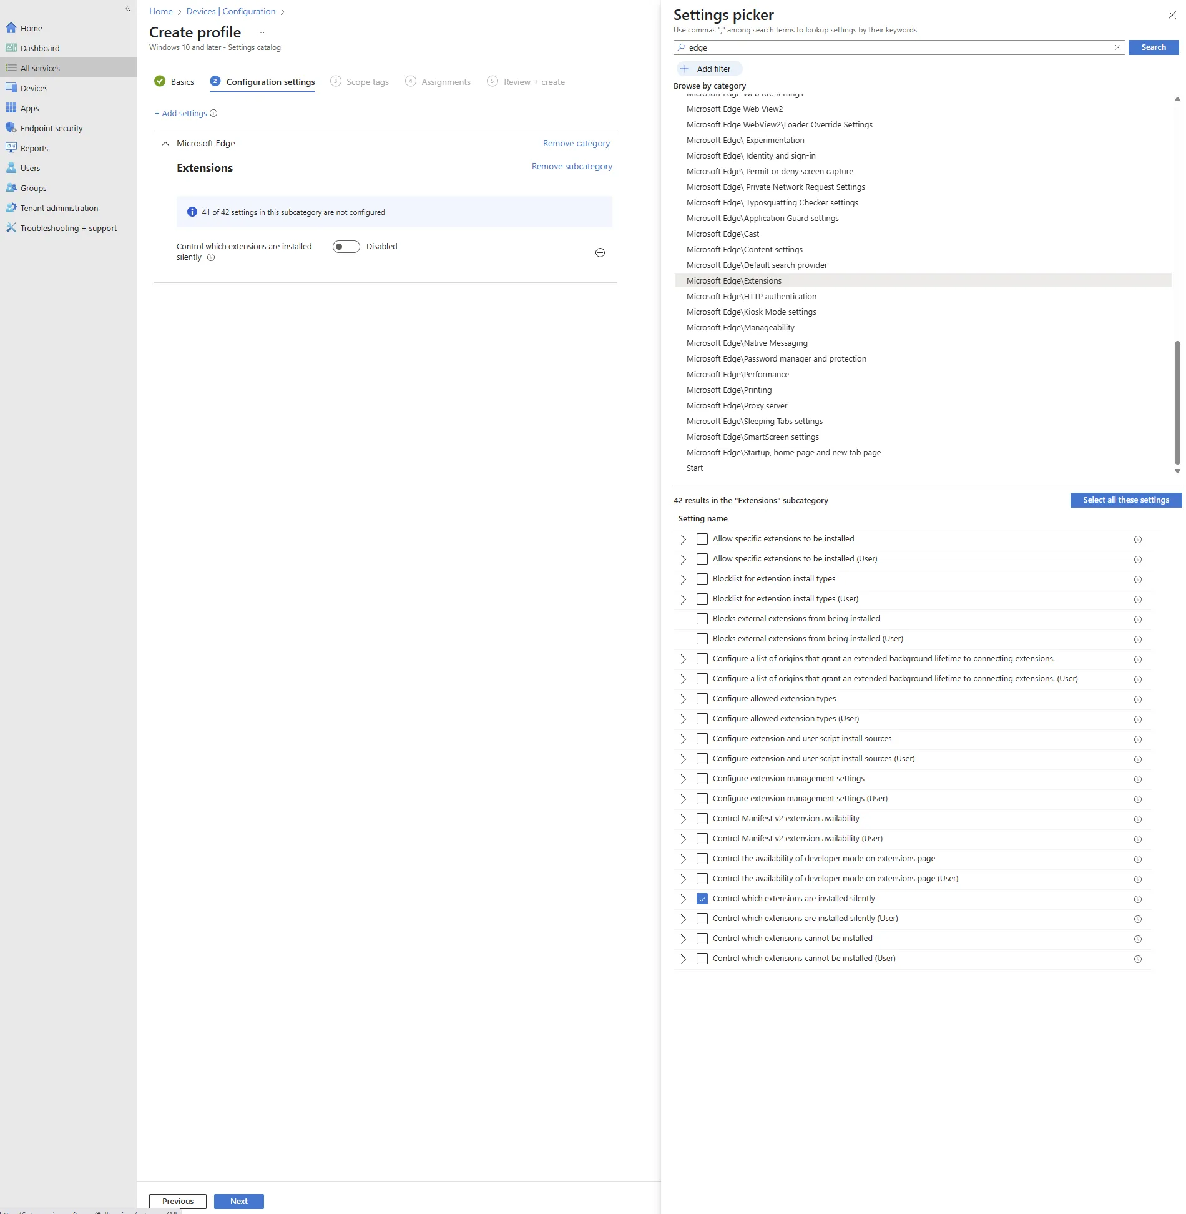
Task: Check 'Control which extensions cannot be installed' box
Action: [702, 939]
